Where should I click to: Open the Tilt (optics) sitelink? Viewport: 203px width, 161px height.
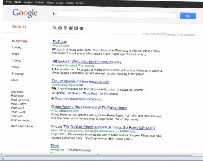(x=90, y=93)
